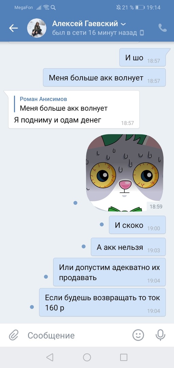This screenshot has height=368, width=174.
Task: Tap the mobile device icon beside last-seen status
Action: point(142,33)
